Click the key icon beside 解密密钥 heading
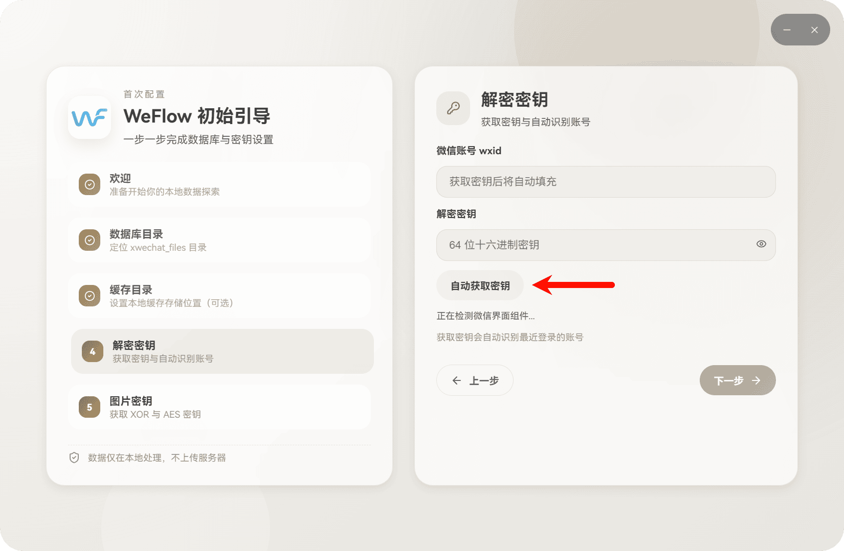 click(x=453, y=108)
